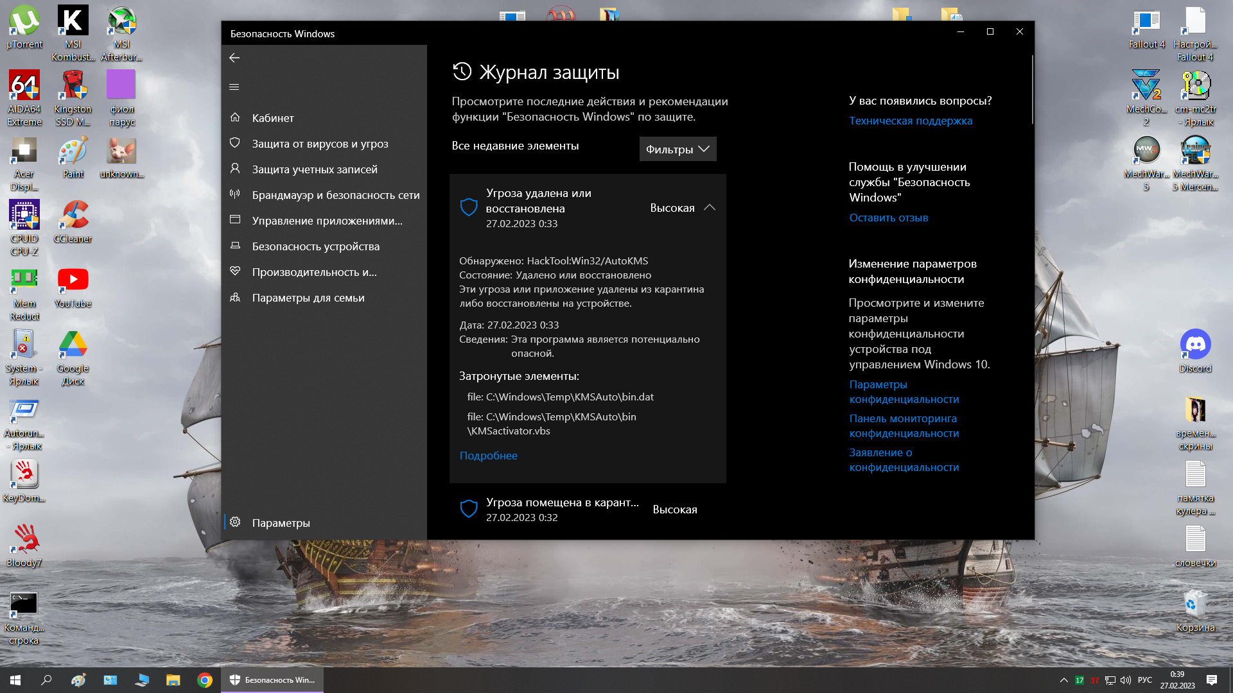The image size is (1233, 693).
Task: Collapse the removed threat entry chevron
Action: [x=709, y=208]
